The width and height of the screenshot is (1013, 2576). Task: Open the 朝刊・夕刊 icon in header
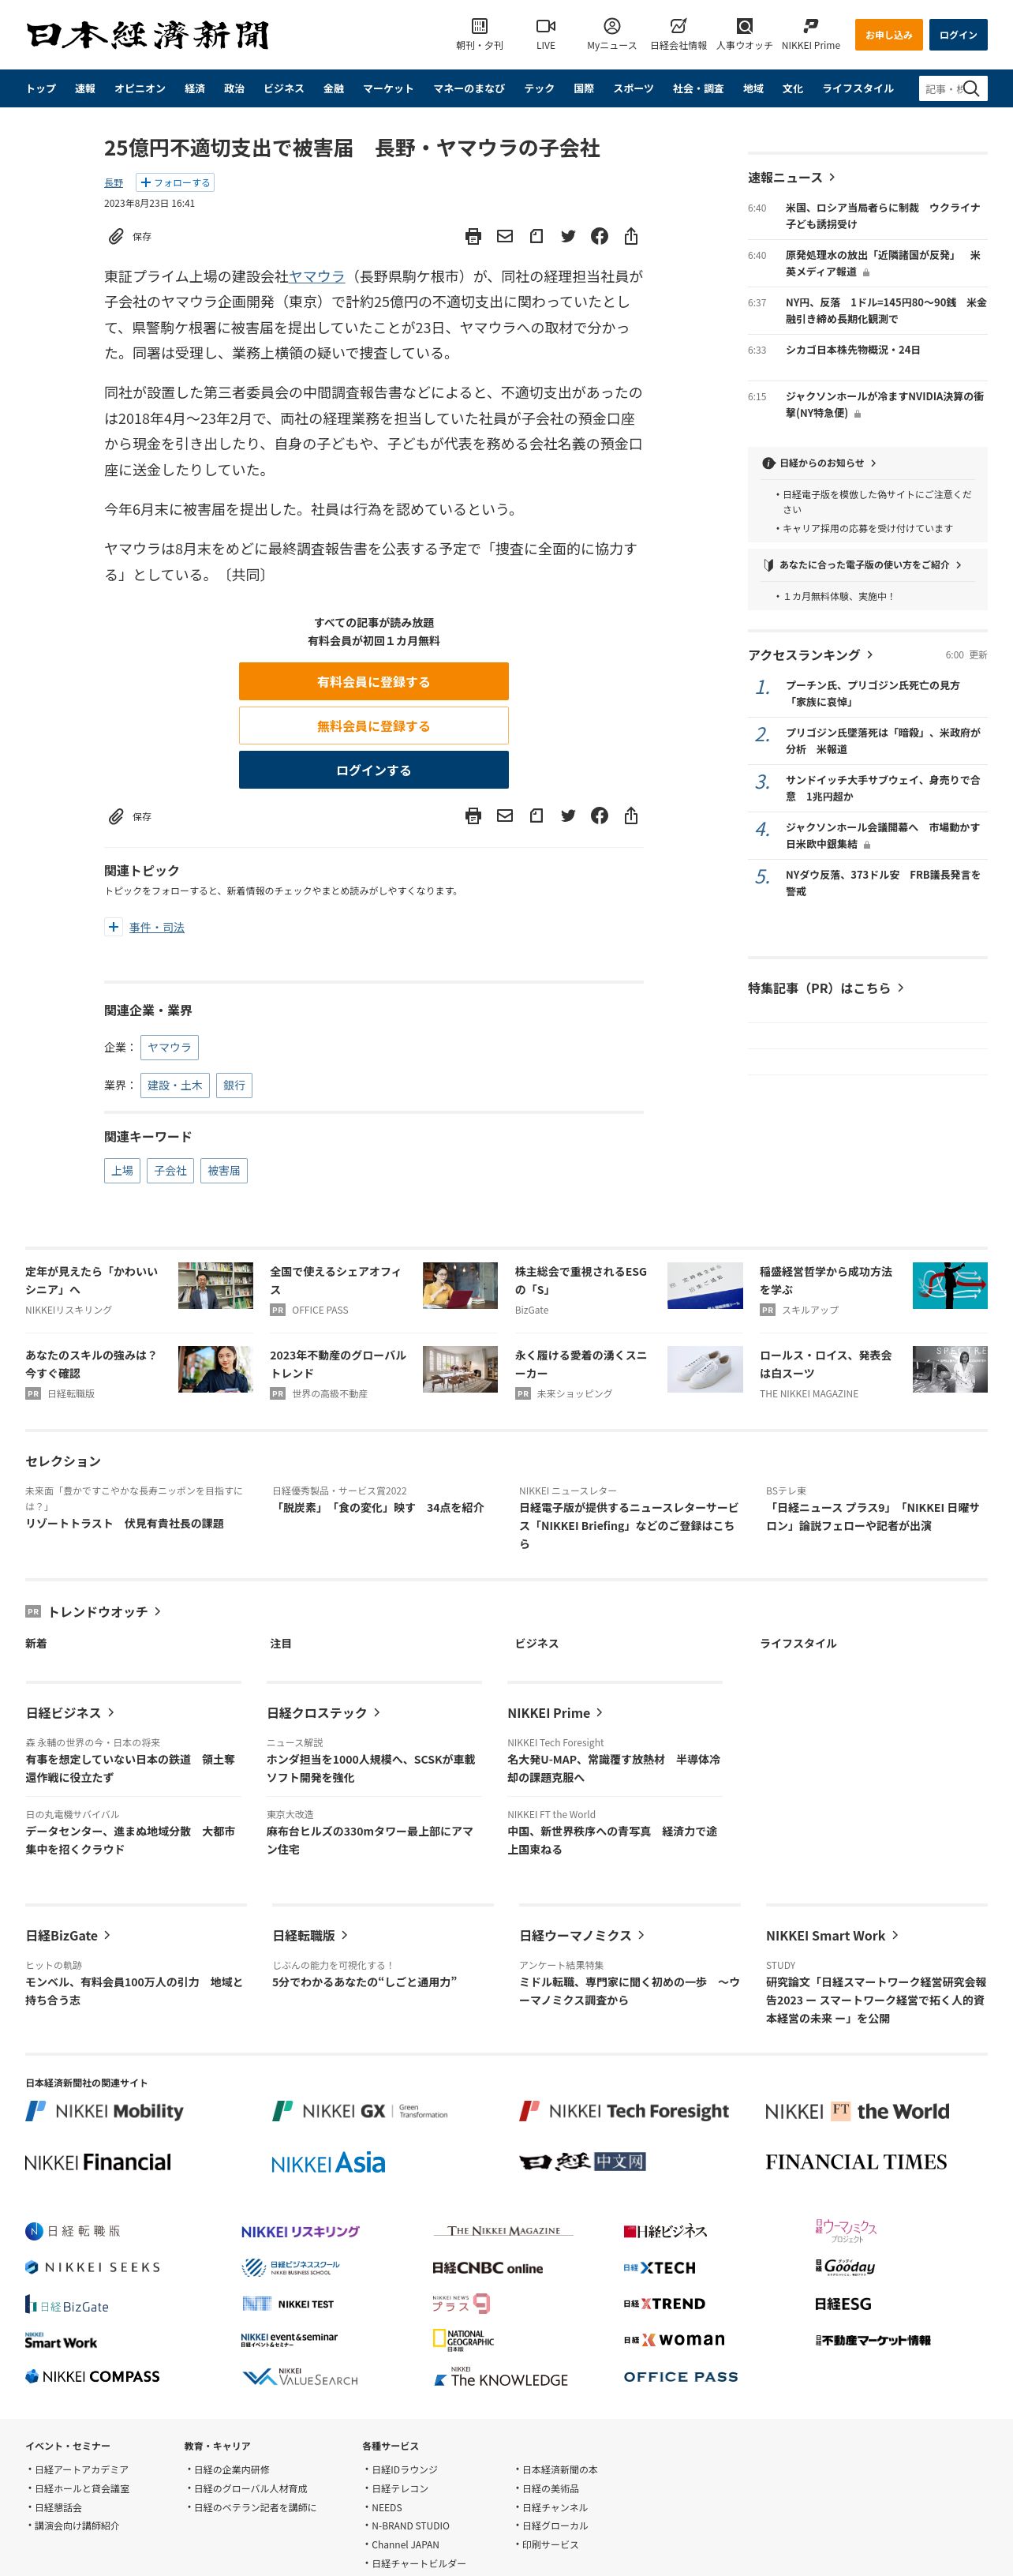point(480,26)
